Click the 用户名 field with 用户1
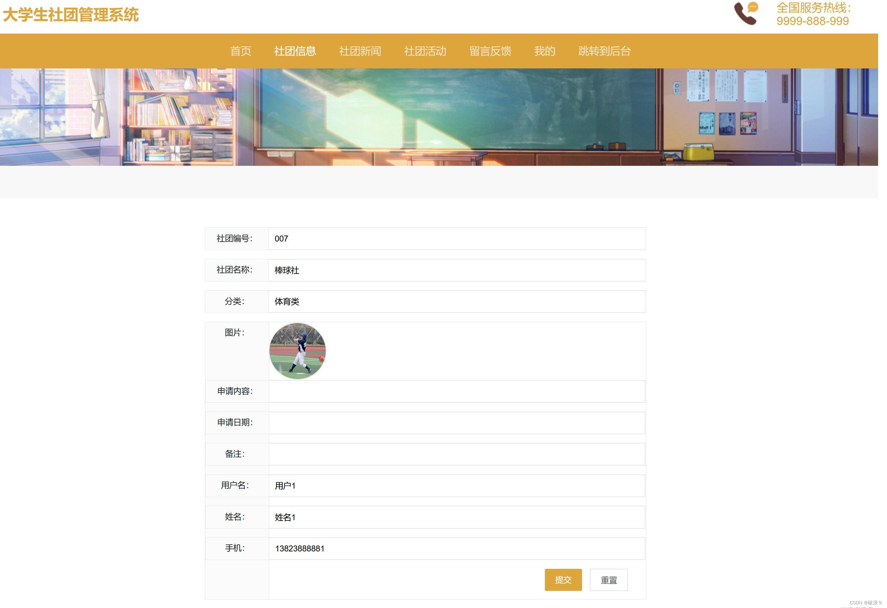Image resolution: width=887 pixels, height=608 pixels. point(456,486)
